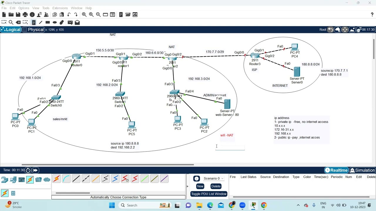Open the Options menu
The height and width of the screenshot is (211, 376).
tap(23, 8)
